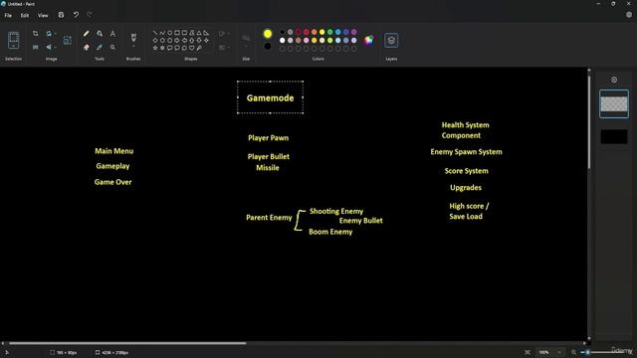Open Edit colors rainbow wheel

[x=368, y=40]
